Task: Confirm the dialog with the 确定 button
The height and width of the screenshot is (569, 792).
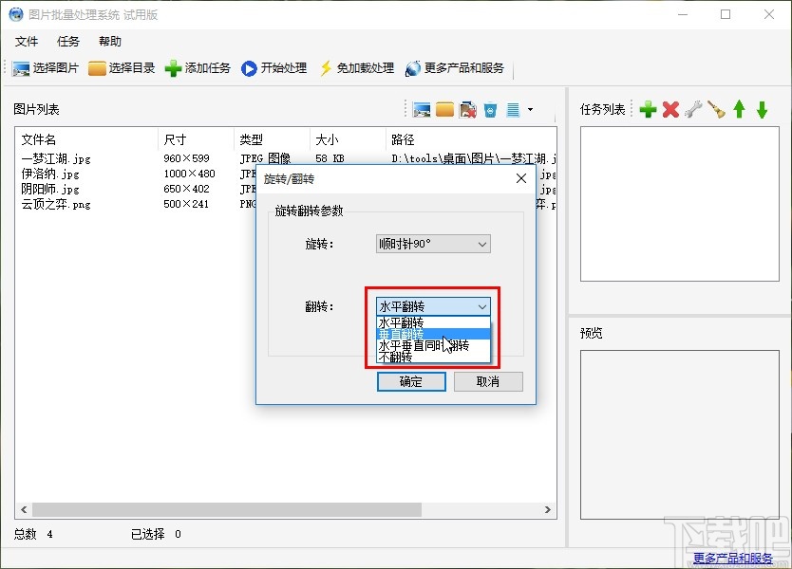Action: point(411,381)
